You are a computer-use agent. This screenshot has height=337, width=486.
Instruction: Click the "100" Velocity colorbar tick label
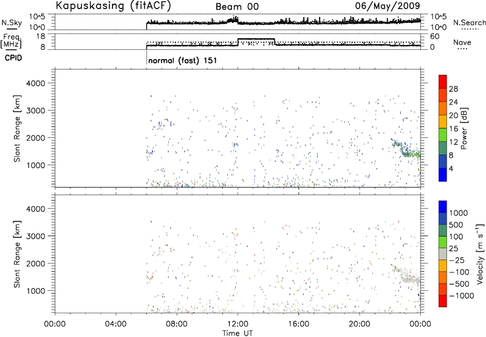pyautogui.click(x=456, y=237)
